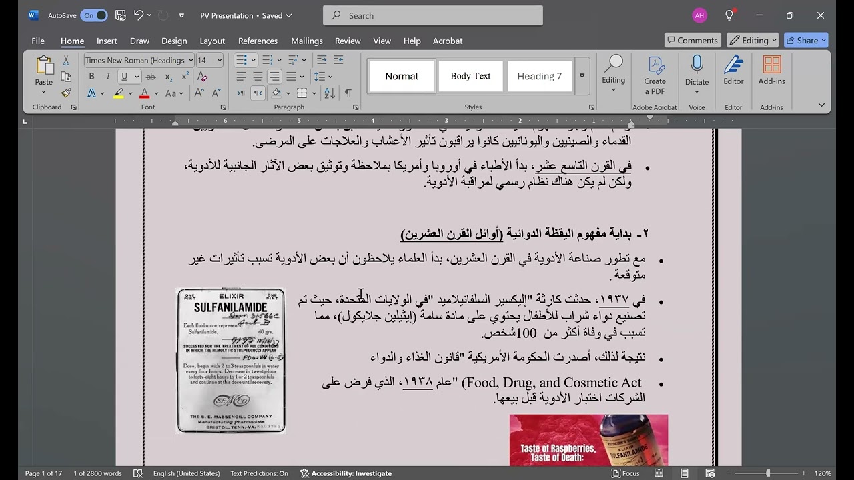This screenshot has width=854, height=480.
Task: Toggle AutoSave switch
Action: pos(94,15)
